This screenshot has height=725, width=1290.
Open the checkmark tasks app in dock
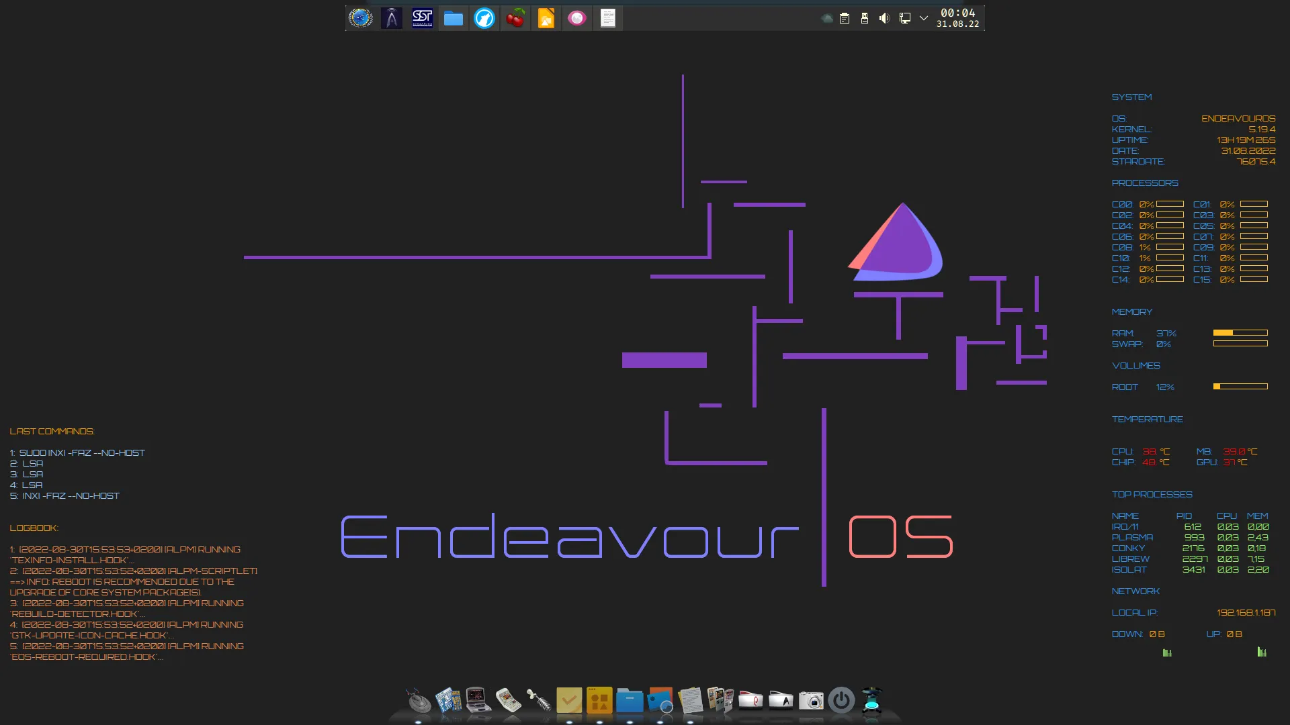point(569,701)
